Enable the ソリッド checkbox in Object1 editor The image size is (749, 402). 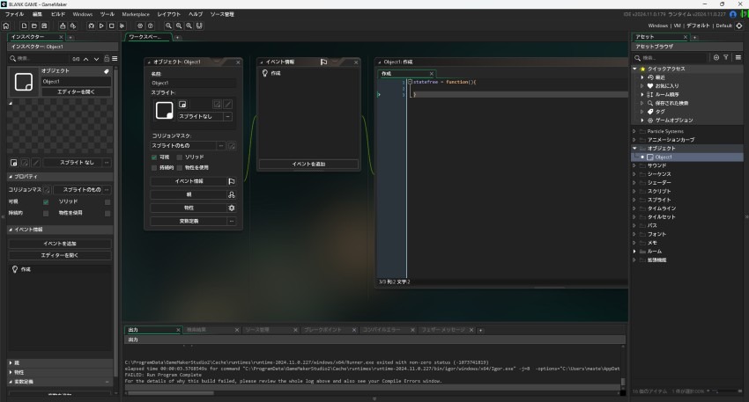pyautogui.click(x=179, y=157)
